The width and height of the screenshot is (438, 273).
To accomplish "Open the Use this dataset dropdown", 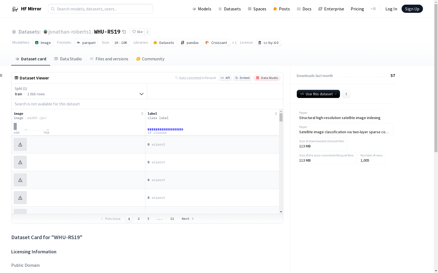I will (x=318, y=94).
